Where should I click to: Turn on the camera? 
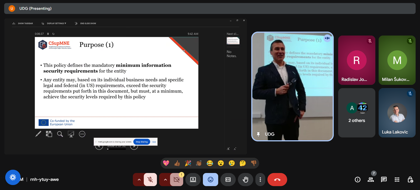pos(176,180)
